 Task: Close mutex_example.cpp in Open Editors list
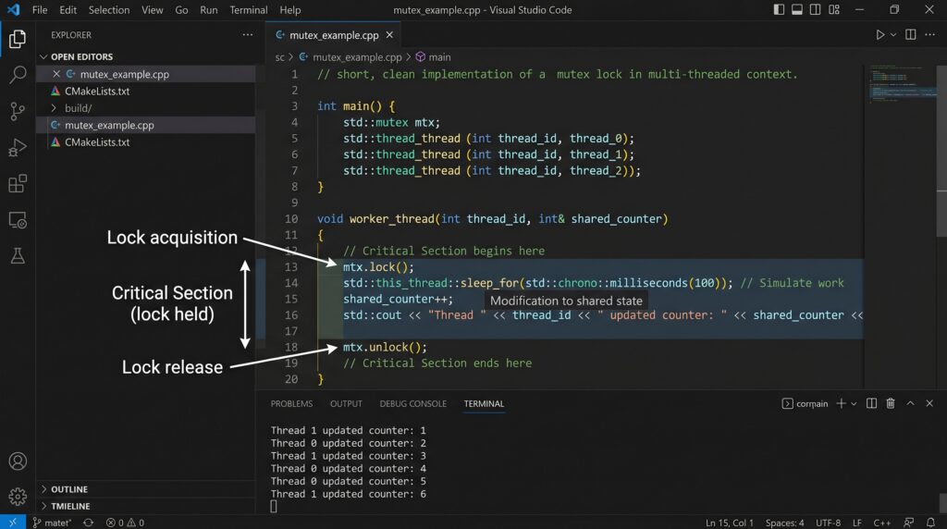coord(56,74)
